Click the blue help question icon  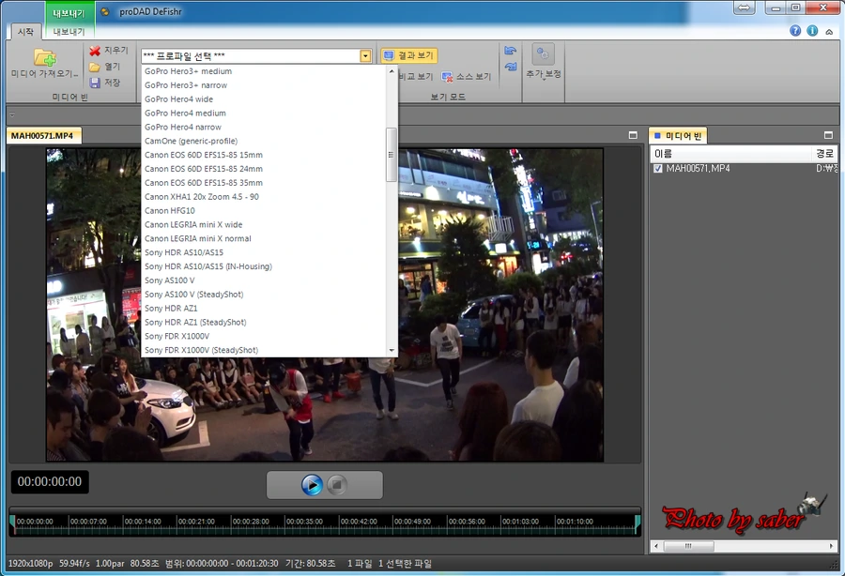[x=795, y=31]
